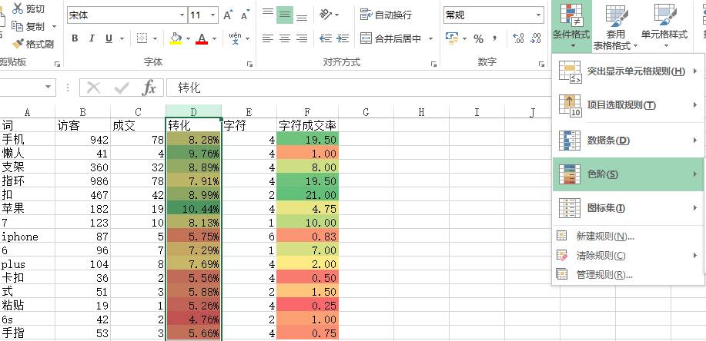Image resolution: width=706 pixels, height=341 pixels.
Task: Click the 字符成交率 header cell
Action: pos(307,125)
